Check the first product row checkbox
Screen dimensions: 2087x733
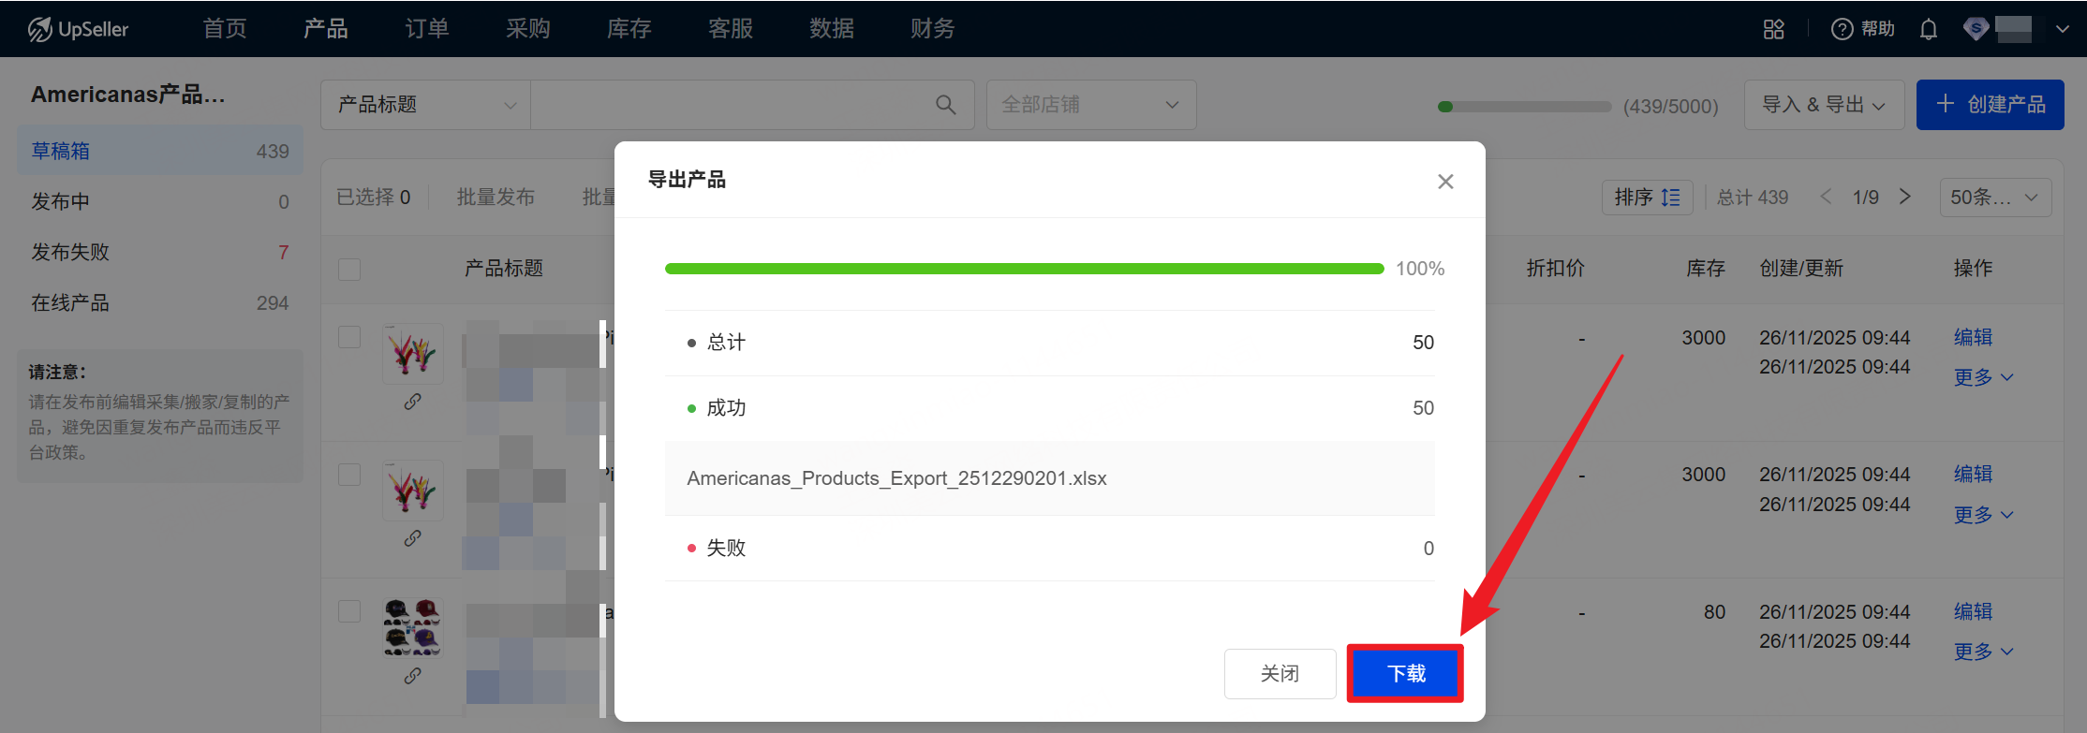[x=349, y=337]
